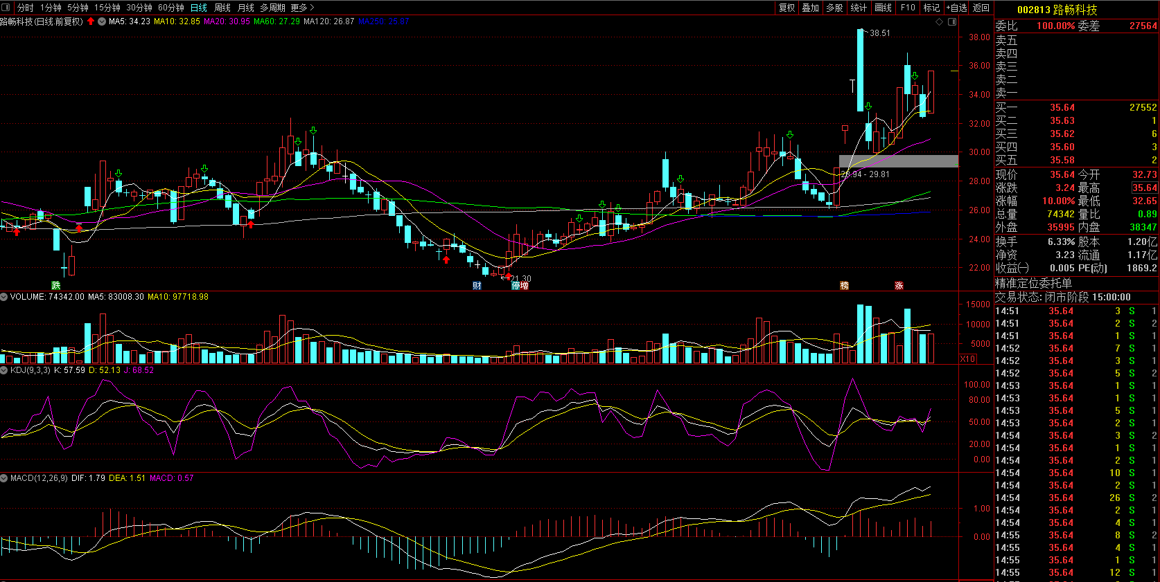Switch to 5分钟 chart period
Screen dimensions: 1160x582
[x=78, y=8]
